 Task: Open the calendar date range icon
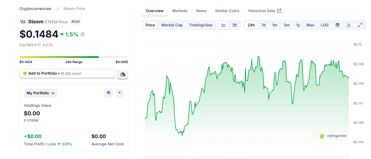click(337, 25)
